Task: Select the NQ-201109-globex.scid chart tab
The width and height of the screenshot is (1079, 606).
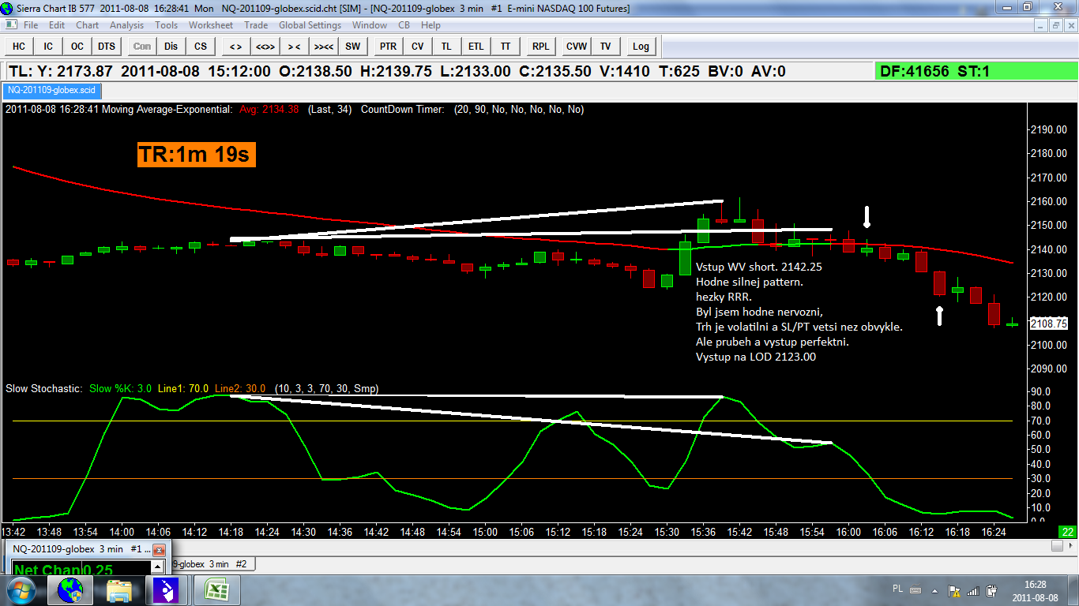Action: [51, 90]
